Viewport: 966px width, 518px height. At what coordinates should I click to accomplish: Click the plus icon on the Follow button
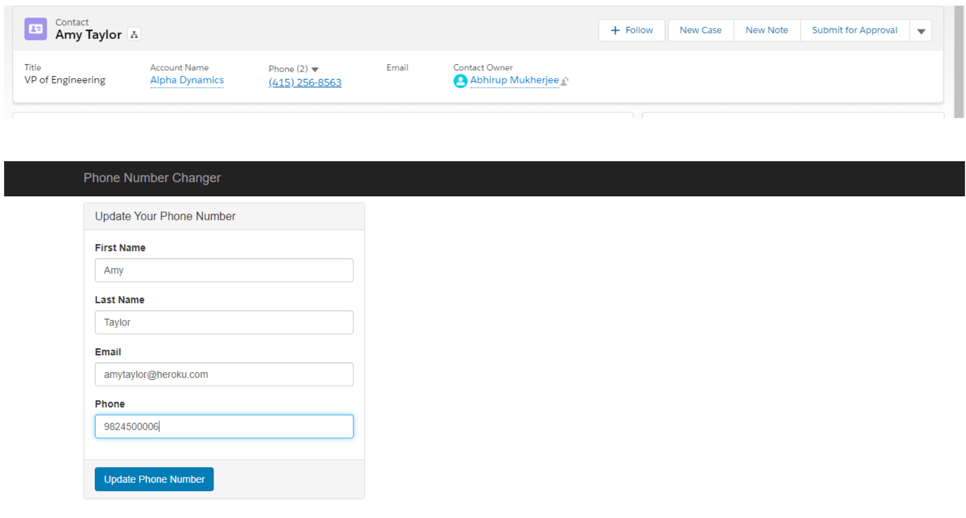[x=614, y=30]
